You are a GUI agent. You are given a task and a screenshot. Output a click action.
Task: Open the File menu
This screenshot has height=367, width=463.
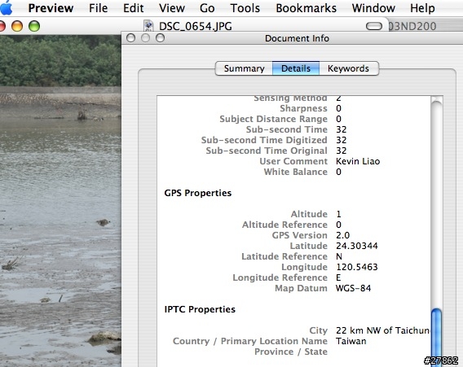[99, 8]
